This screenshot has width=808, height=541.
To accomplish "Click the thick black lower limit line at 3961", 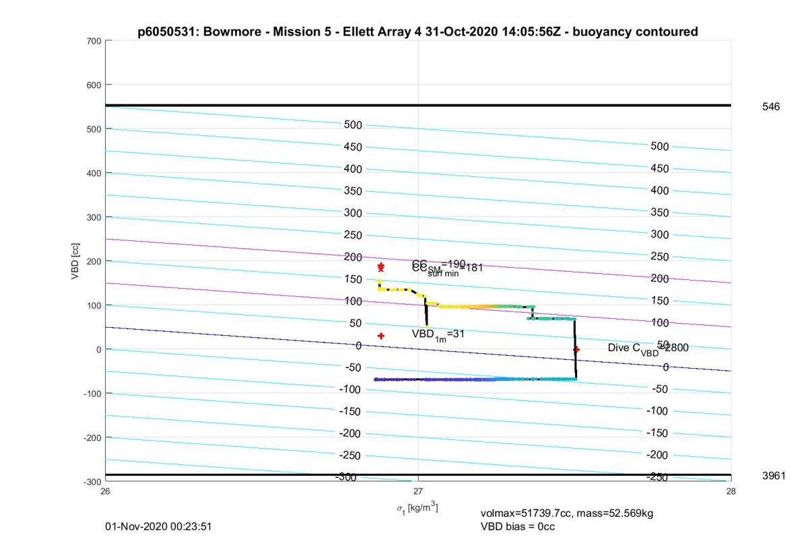I will click(x=417, y=475).
